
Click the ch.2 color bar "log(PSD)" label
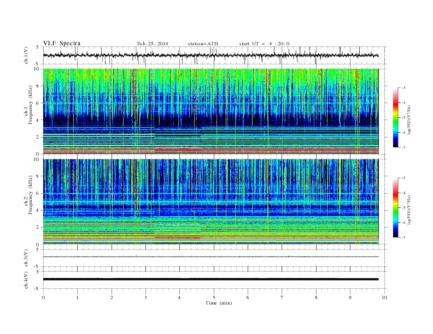coord(409,210)
